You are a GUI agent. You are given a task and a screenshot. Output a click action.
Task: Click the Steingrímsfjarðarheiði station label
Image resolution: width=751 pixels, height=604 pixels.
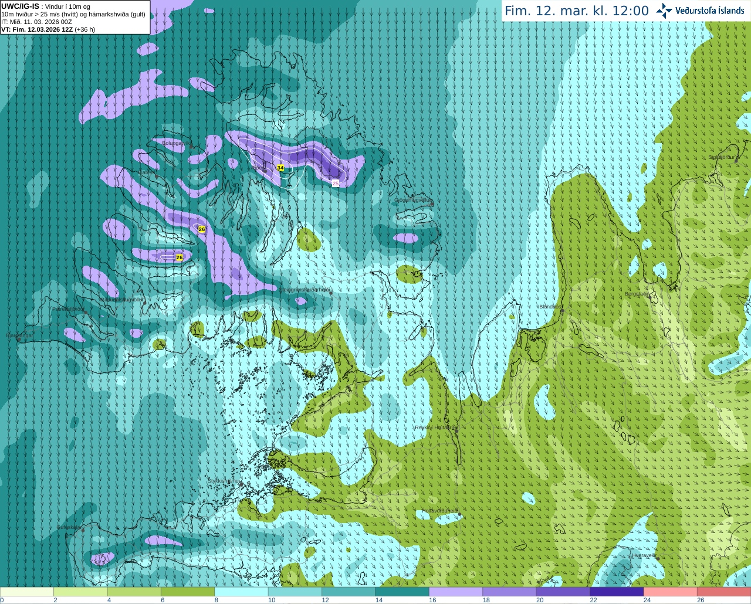[305, 290]
